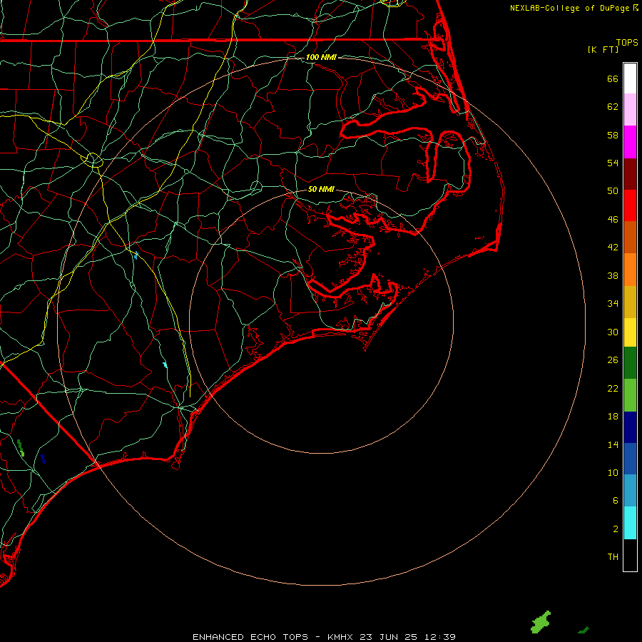642x642 pixels.
Task: Select the light blue legend swatch near 6
Action: 630,491
